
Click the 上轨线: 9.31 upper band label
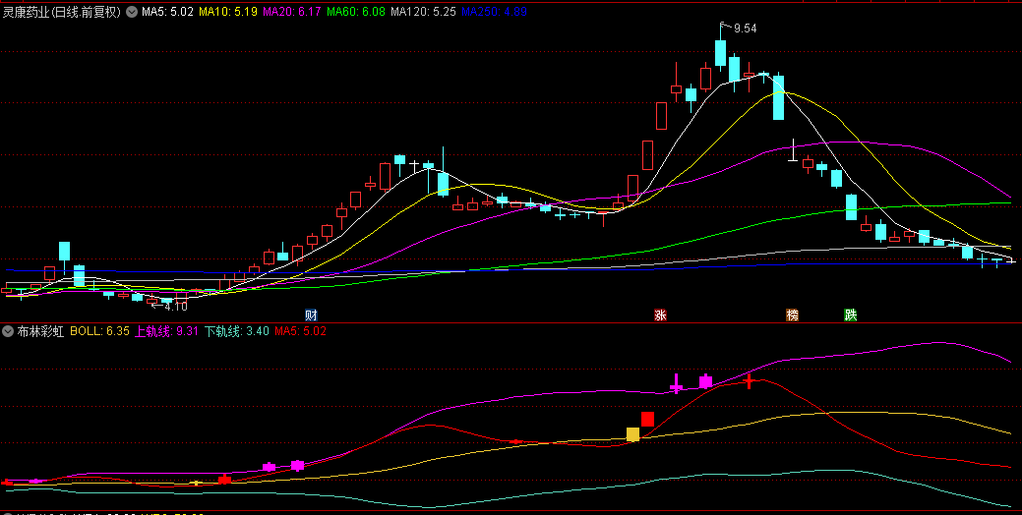pyautogui.click(x=166, y=331)
